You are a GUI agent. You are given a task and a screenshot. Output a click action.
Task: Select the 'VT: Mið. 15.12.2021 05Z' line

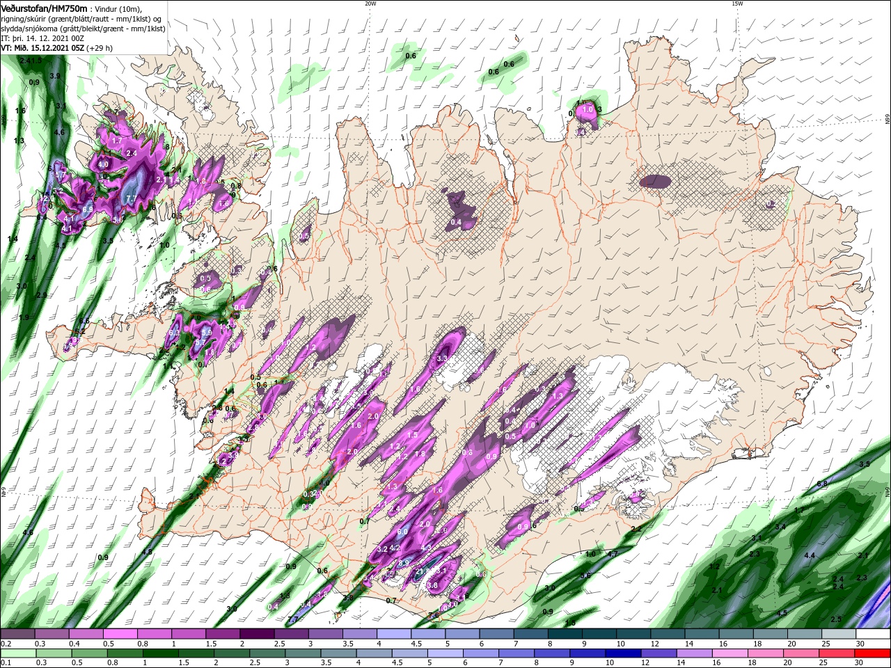(x=42, y=48)
